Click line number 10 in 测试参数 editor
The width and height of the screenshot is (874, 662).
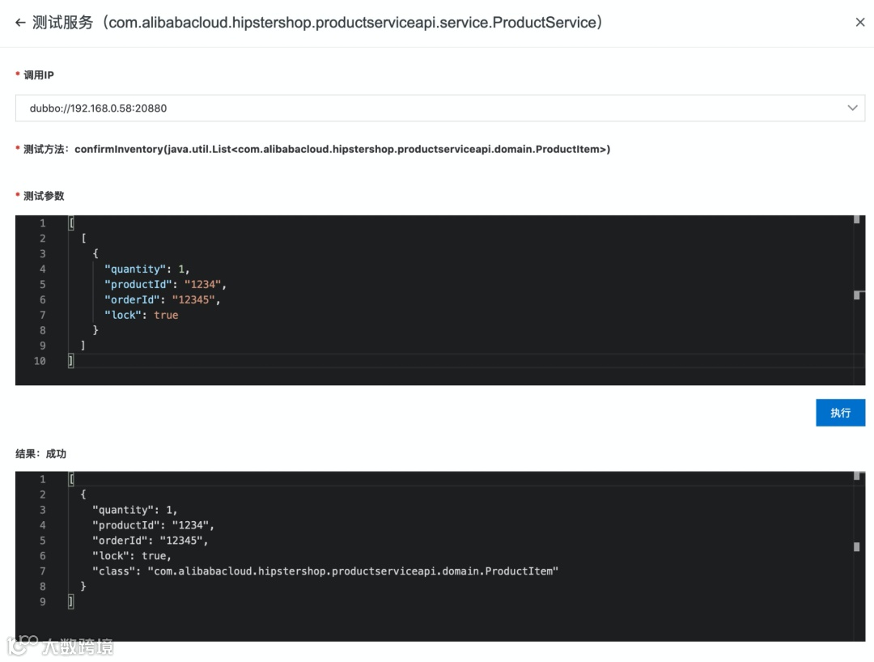(x=40, y=361)
